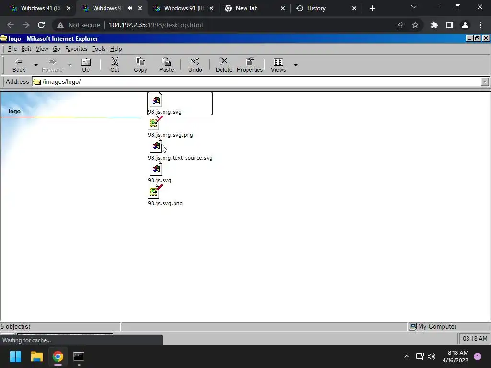Switch to the third Wibdows 91 browser tab
The height and width of the screenshot is (368, 491).
coord(184,8)
